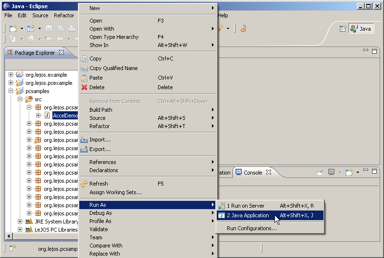
Task: Click the orange J toolbar icon
Action: tap(243, 29)
